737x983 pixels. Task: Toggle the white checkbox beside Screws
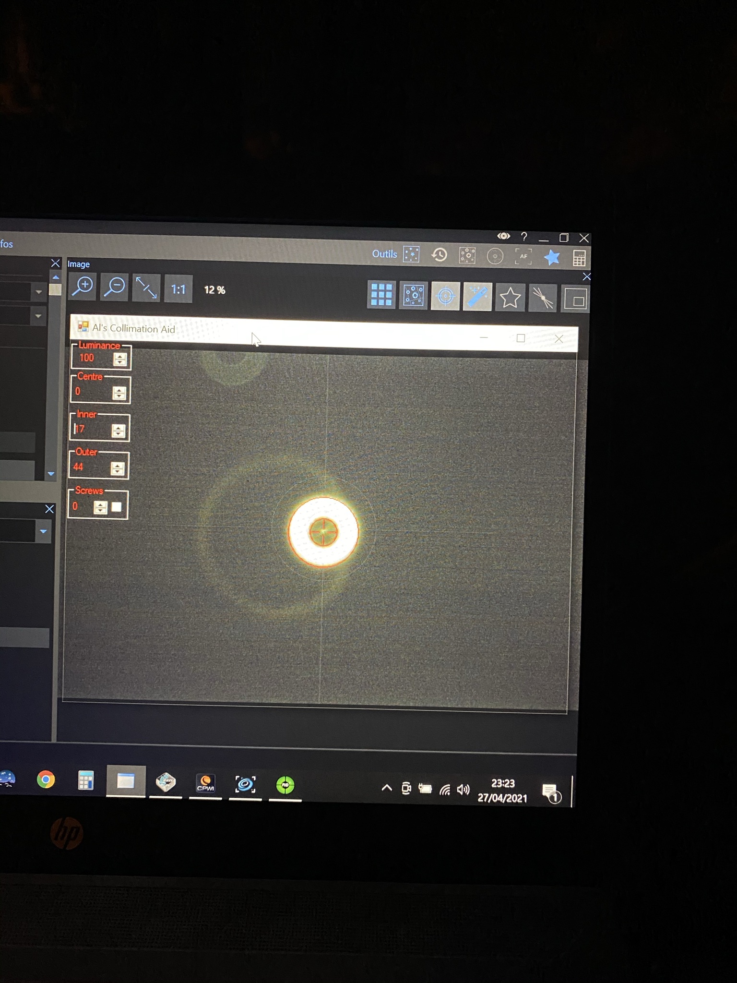[116, 507]
